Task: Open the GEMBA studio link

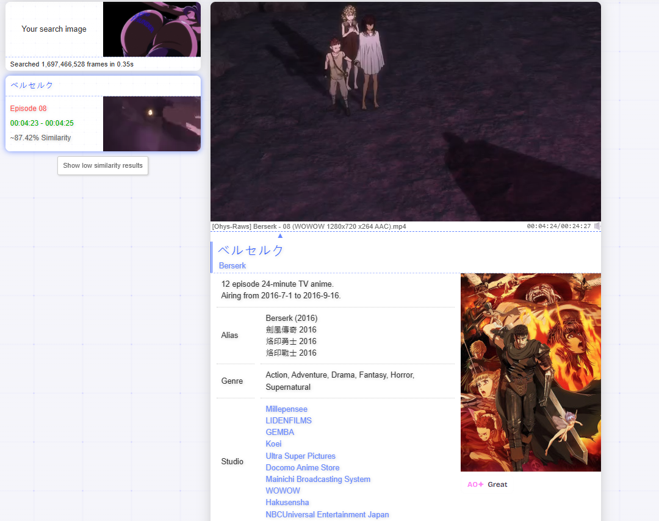Action: click(280, 433)
